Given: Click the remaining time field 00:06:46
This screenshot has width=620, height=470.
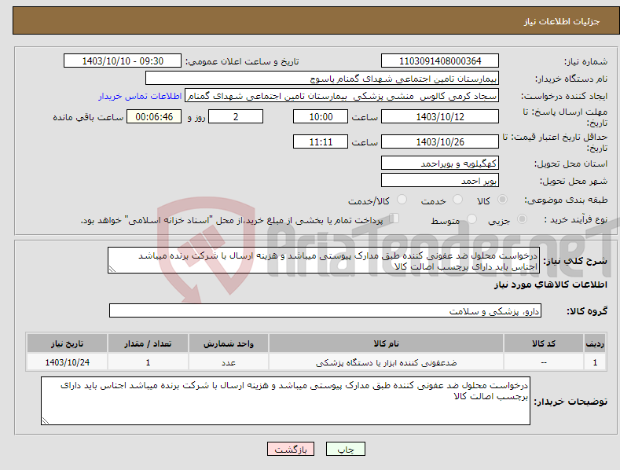Looking at the screenshot, I should (154, 116).
